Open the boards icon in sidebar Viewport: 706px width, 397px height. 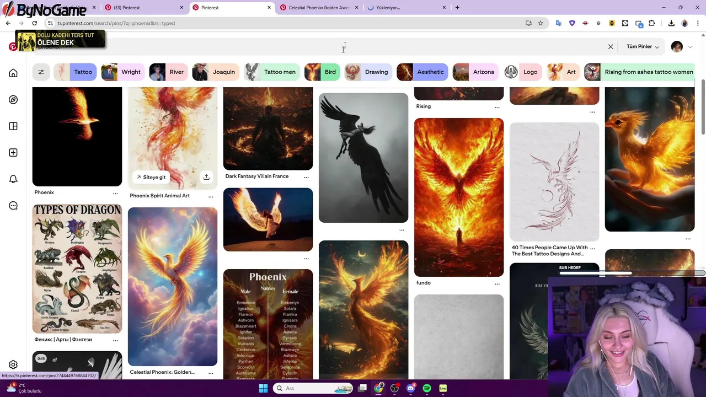[x=13, y=126]
